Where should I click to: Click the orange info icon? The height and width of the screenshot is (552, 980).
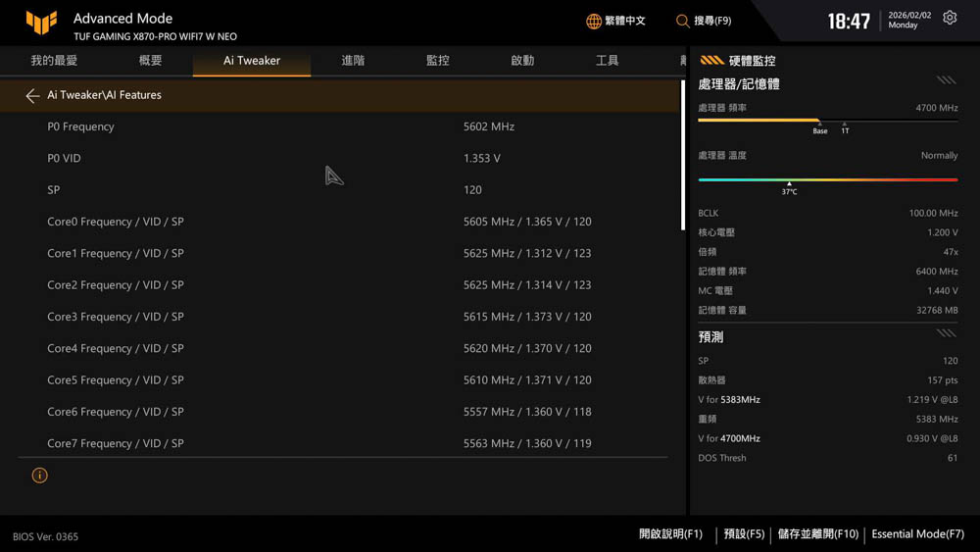39,476
